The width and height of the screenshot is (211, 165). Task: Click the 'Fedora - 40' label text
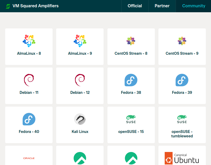tap(29, 132)
